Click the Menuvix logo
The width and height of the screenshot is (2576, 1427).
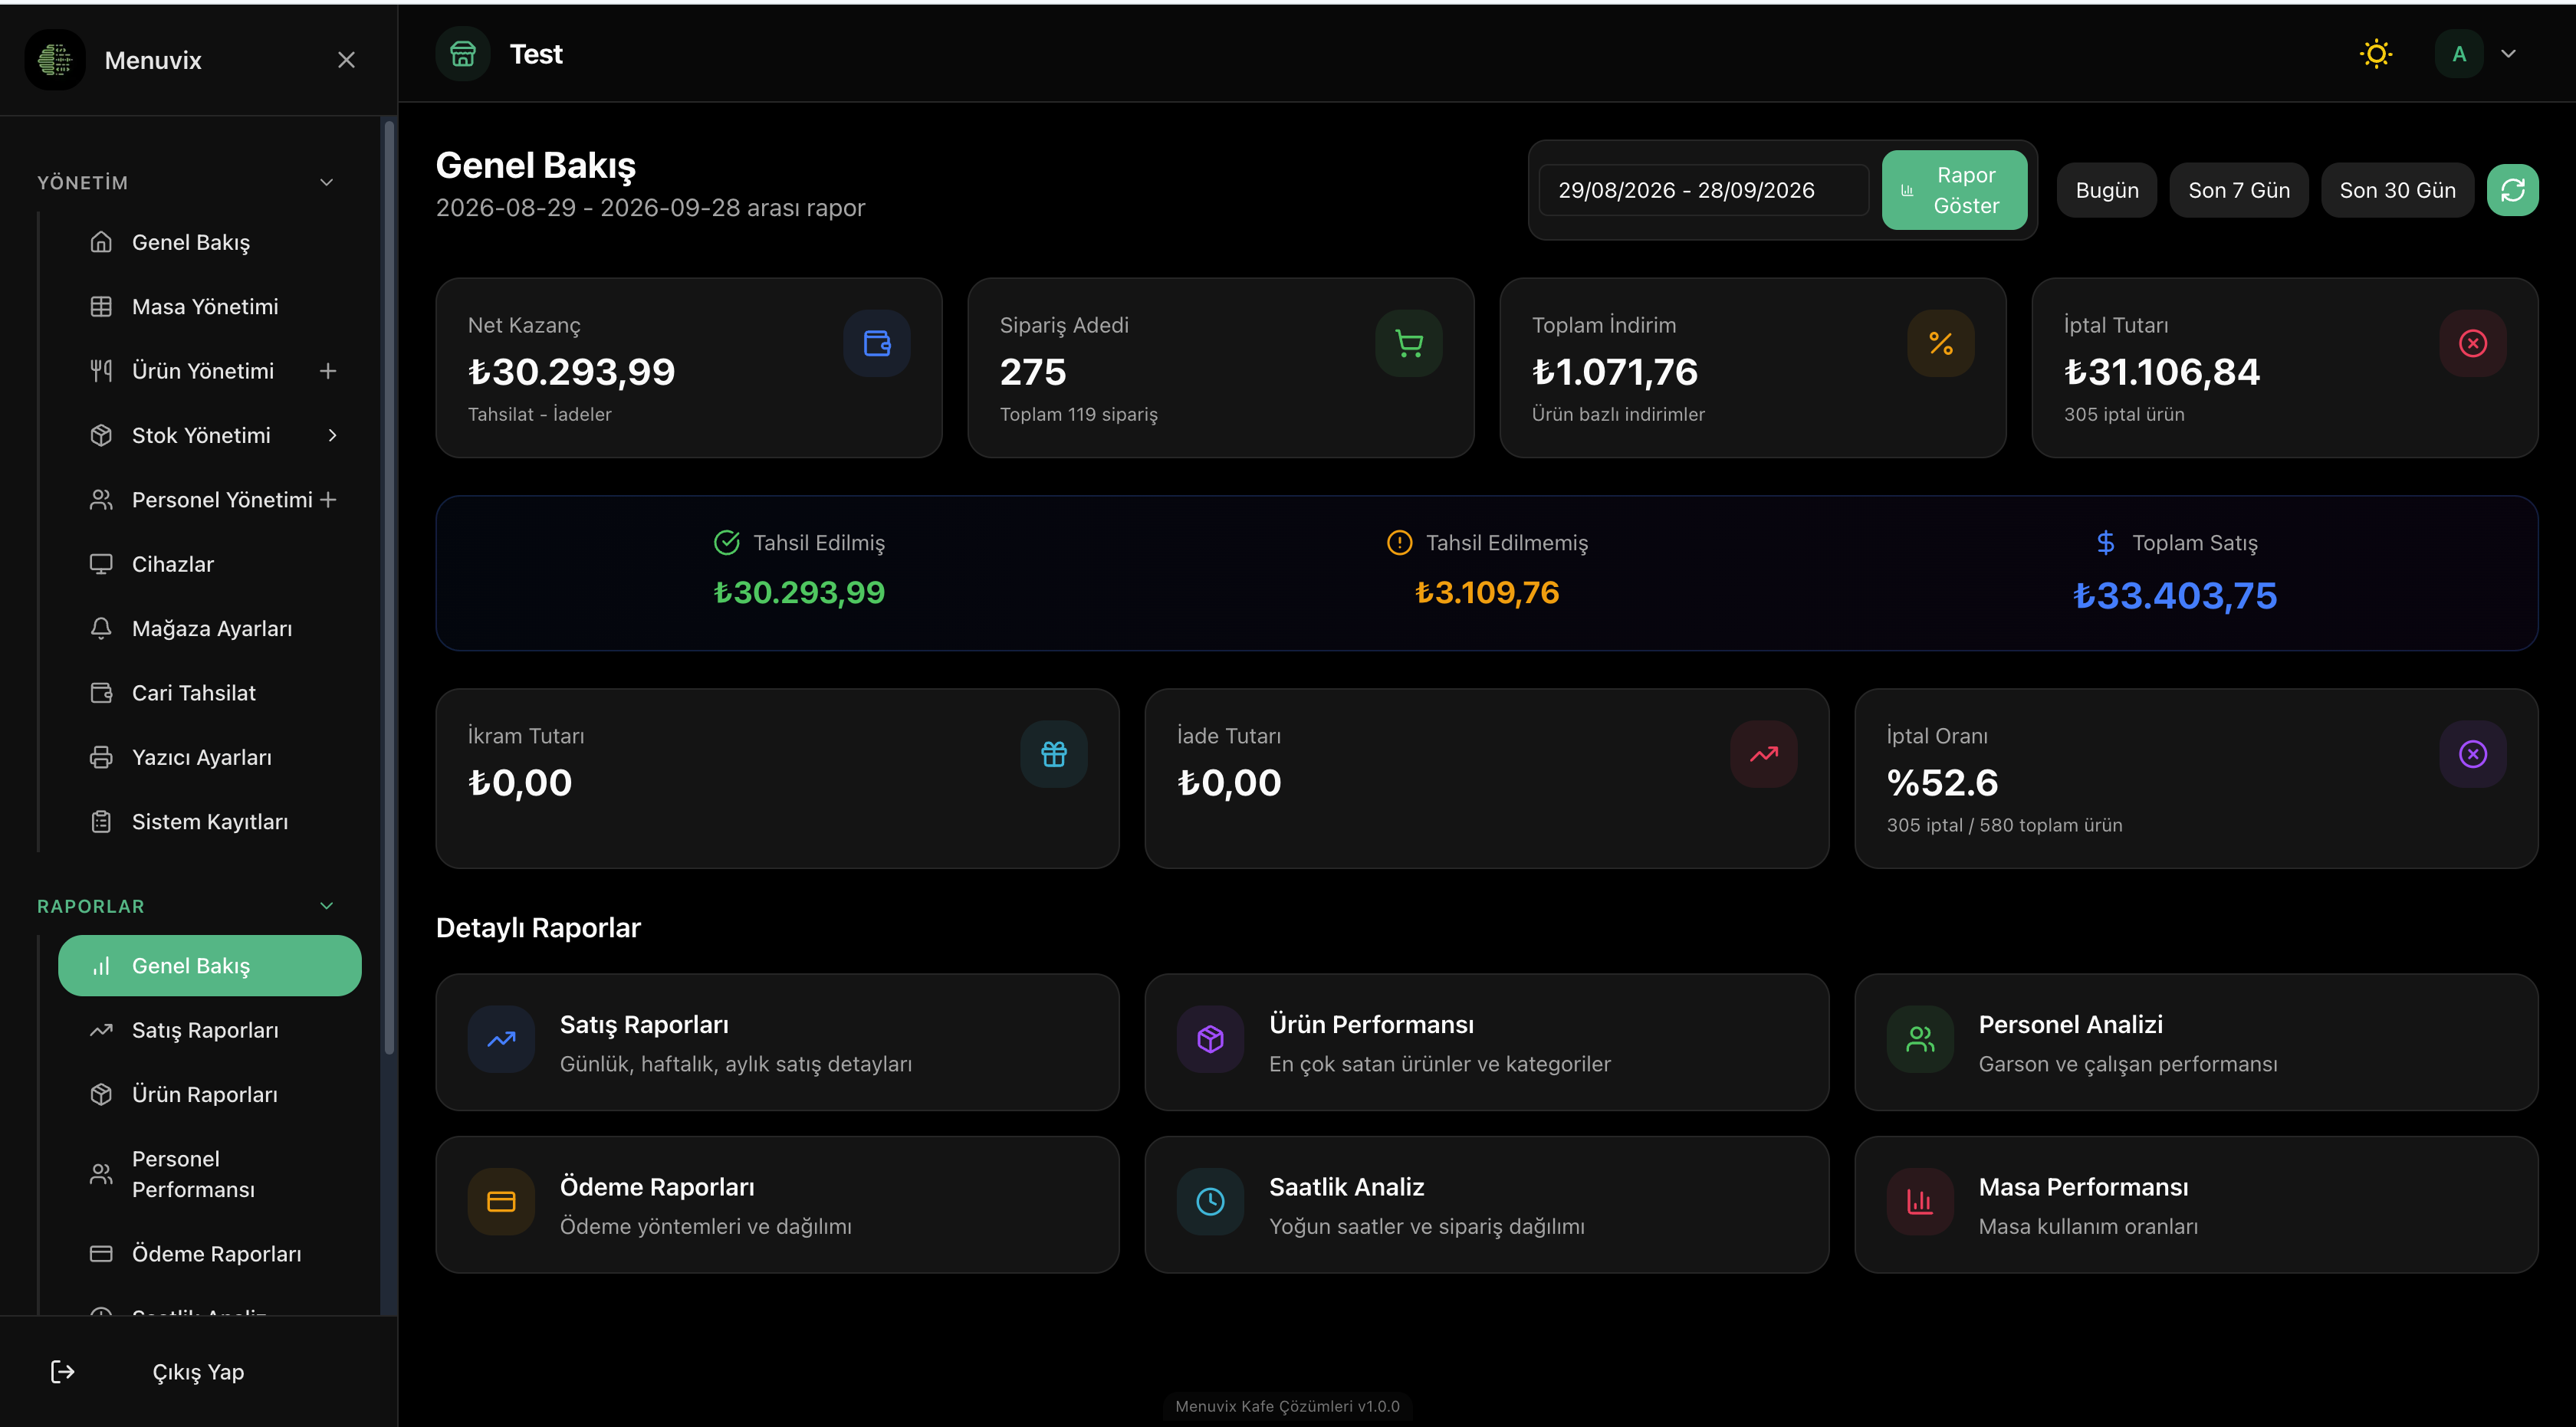[55, 60]
